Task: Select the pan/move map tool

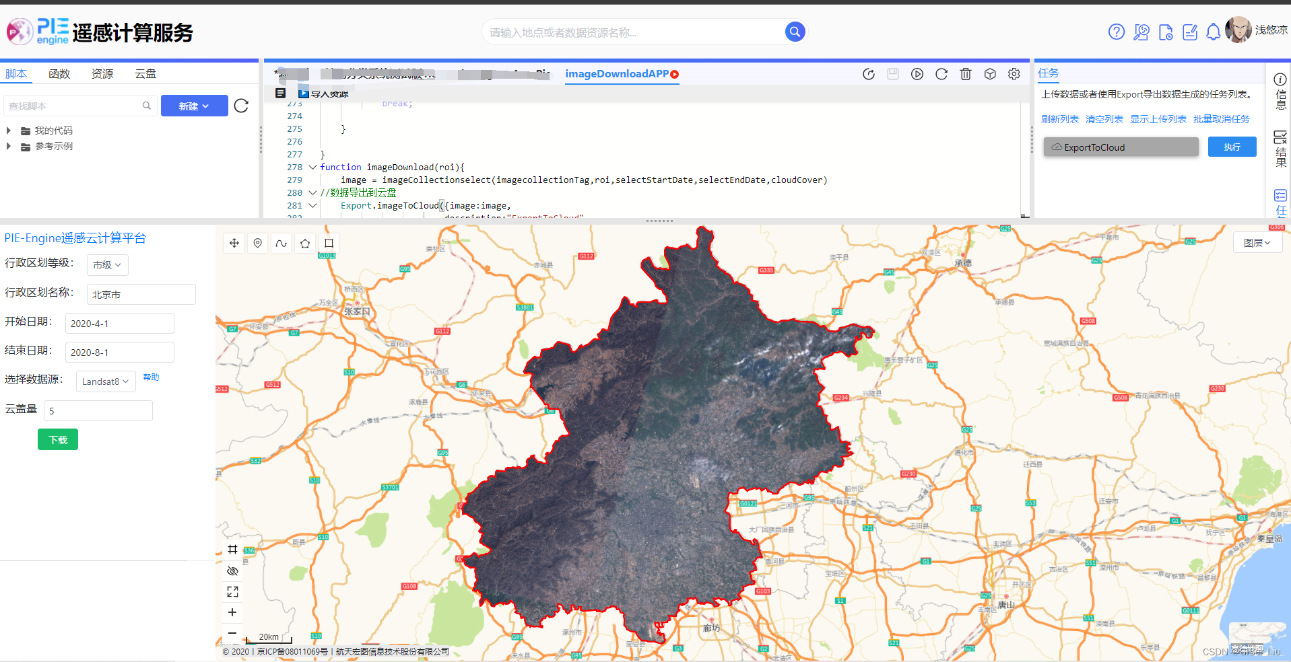Action: (234, 244)
